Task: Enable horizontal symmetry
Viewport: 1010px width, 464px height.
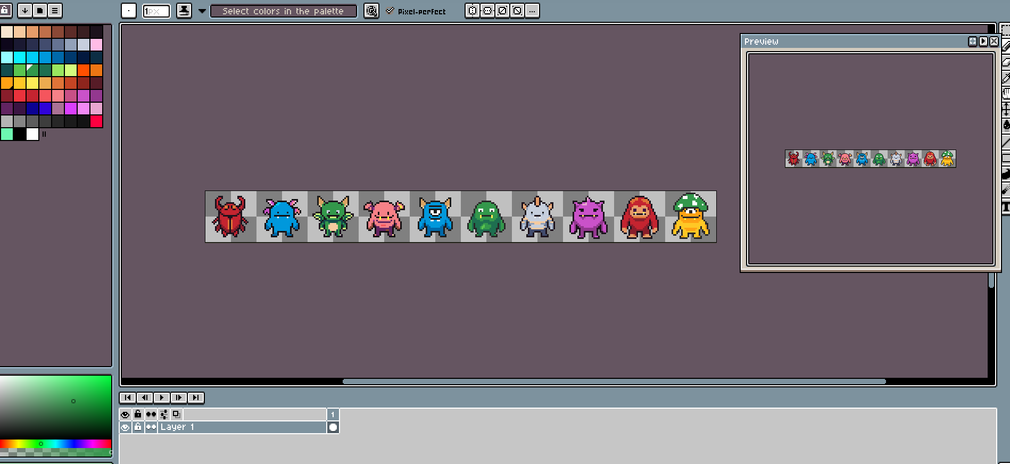Action: pos(473,11)
